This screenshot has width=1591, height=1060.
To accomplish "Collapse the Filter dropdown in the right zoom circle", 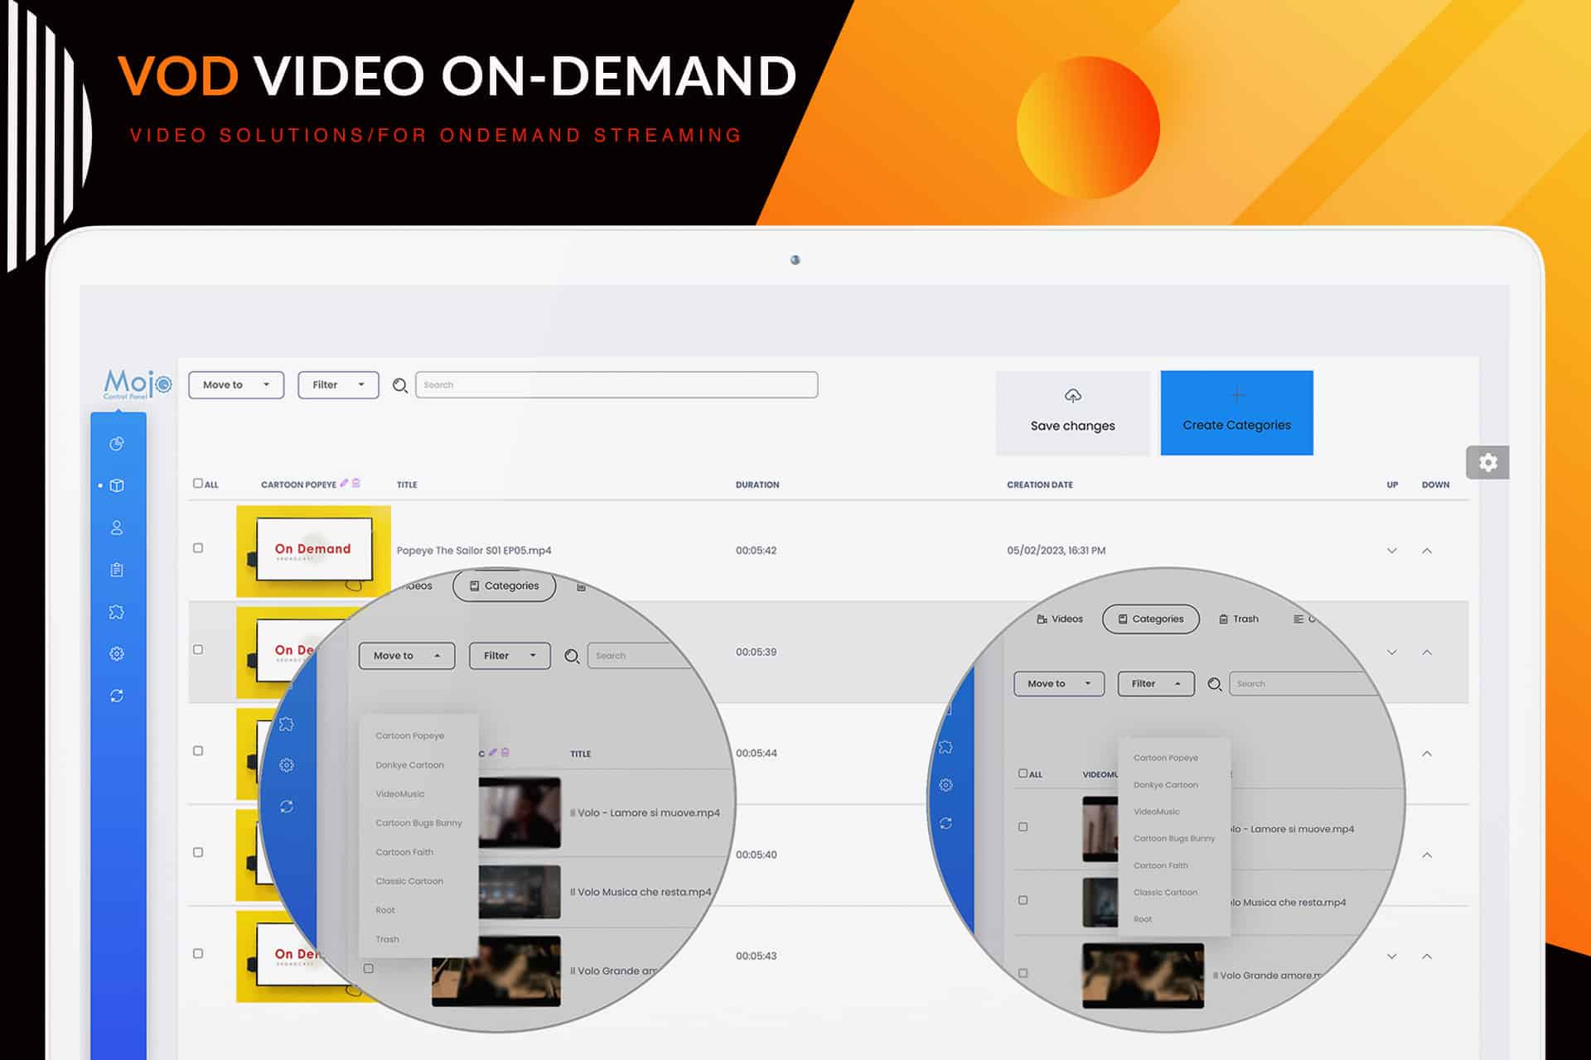I will (x=1156, y=684).
